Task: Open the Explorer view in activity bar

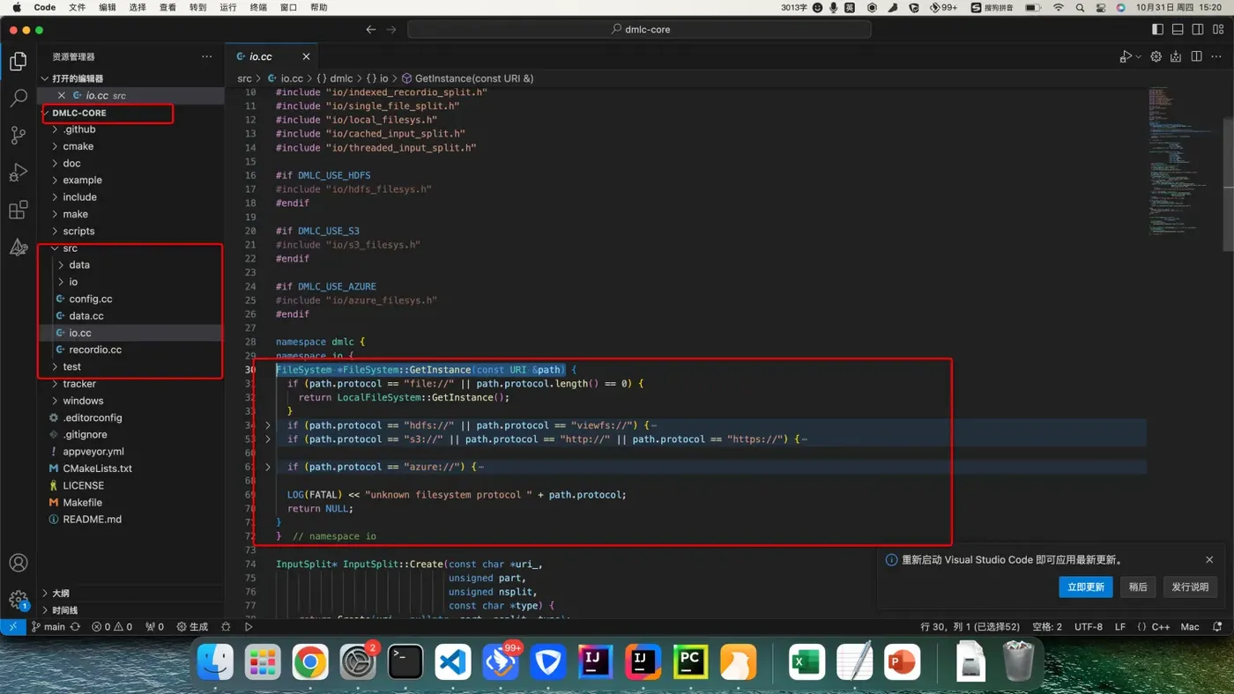Action: pos(18,61)
